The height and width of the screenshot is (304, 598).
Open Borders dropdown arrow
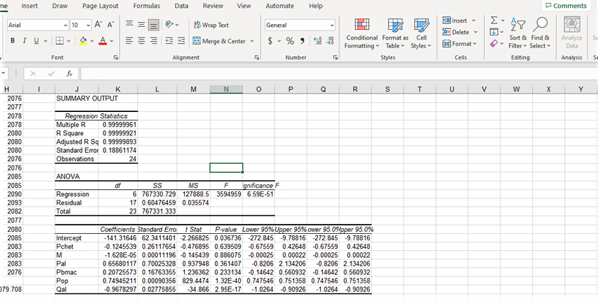(x=69, y=40)
